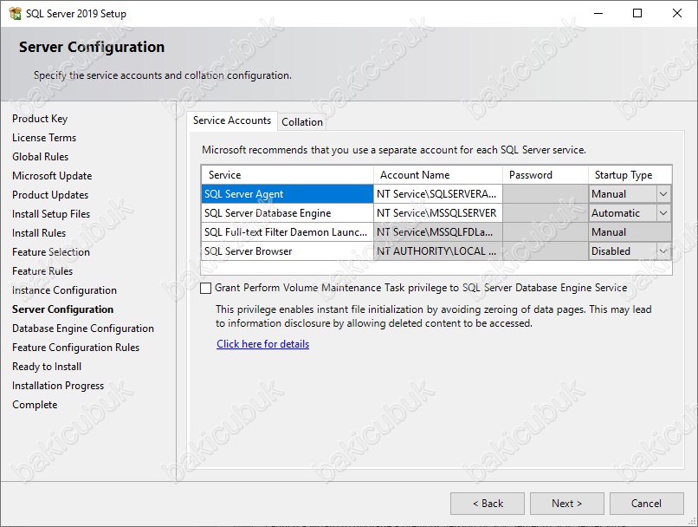
Task: Click the Next button
Action: click(567, 504)
